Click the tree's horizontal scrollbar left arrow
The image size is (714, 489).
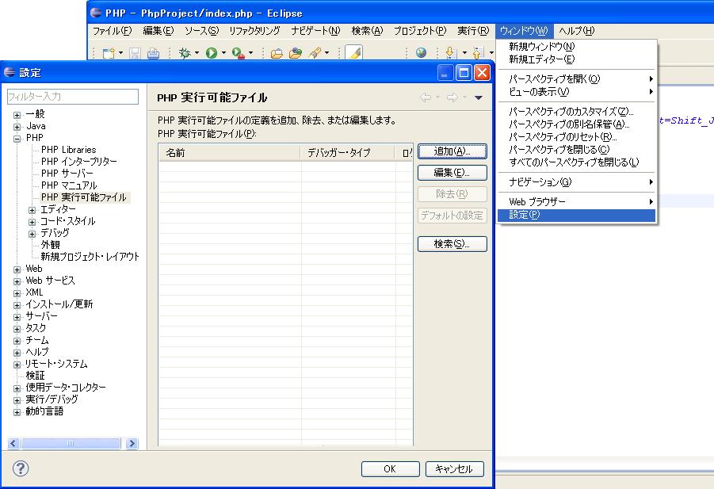(13, 444)
